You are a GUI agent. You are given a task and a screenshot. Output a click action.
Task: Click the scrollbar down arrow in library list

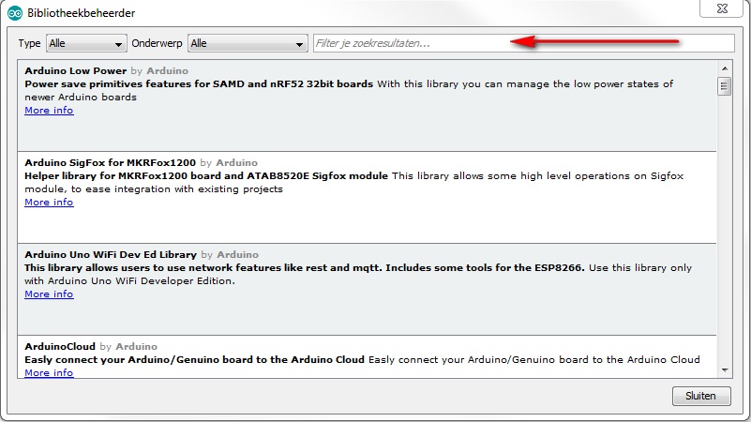pos(724,370)
